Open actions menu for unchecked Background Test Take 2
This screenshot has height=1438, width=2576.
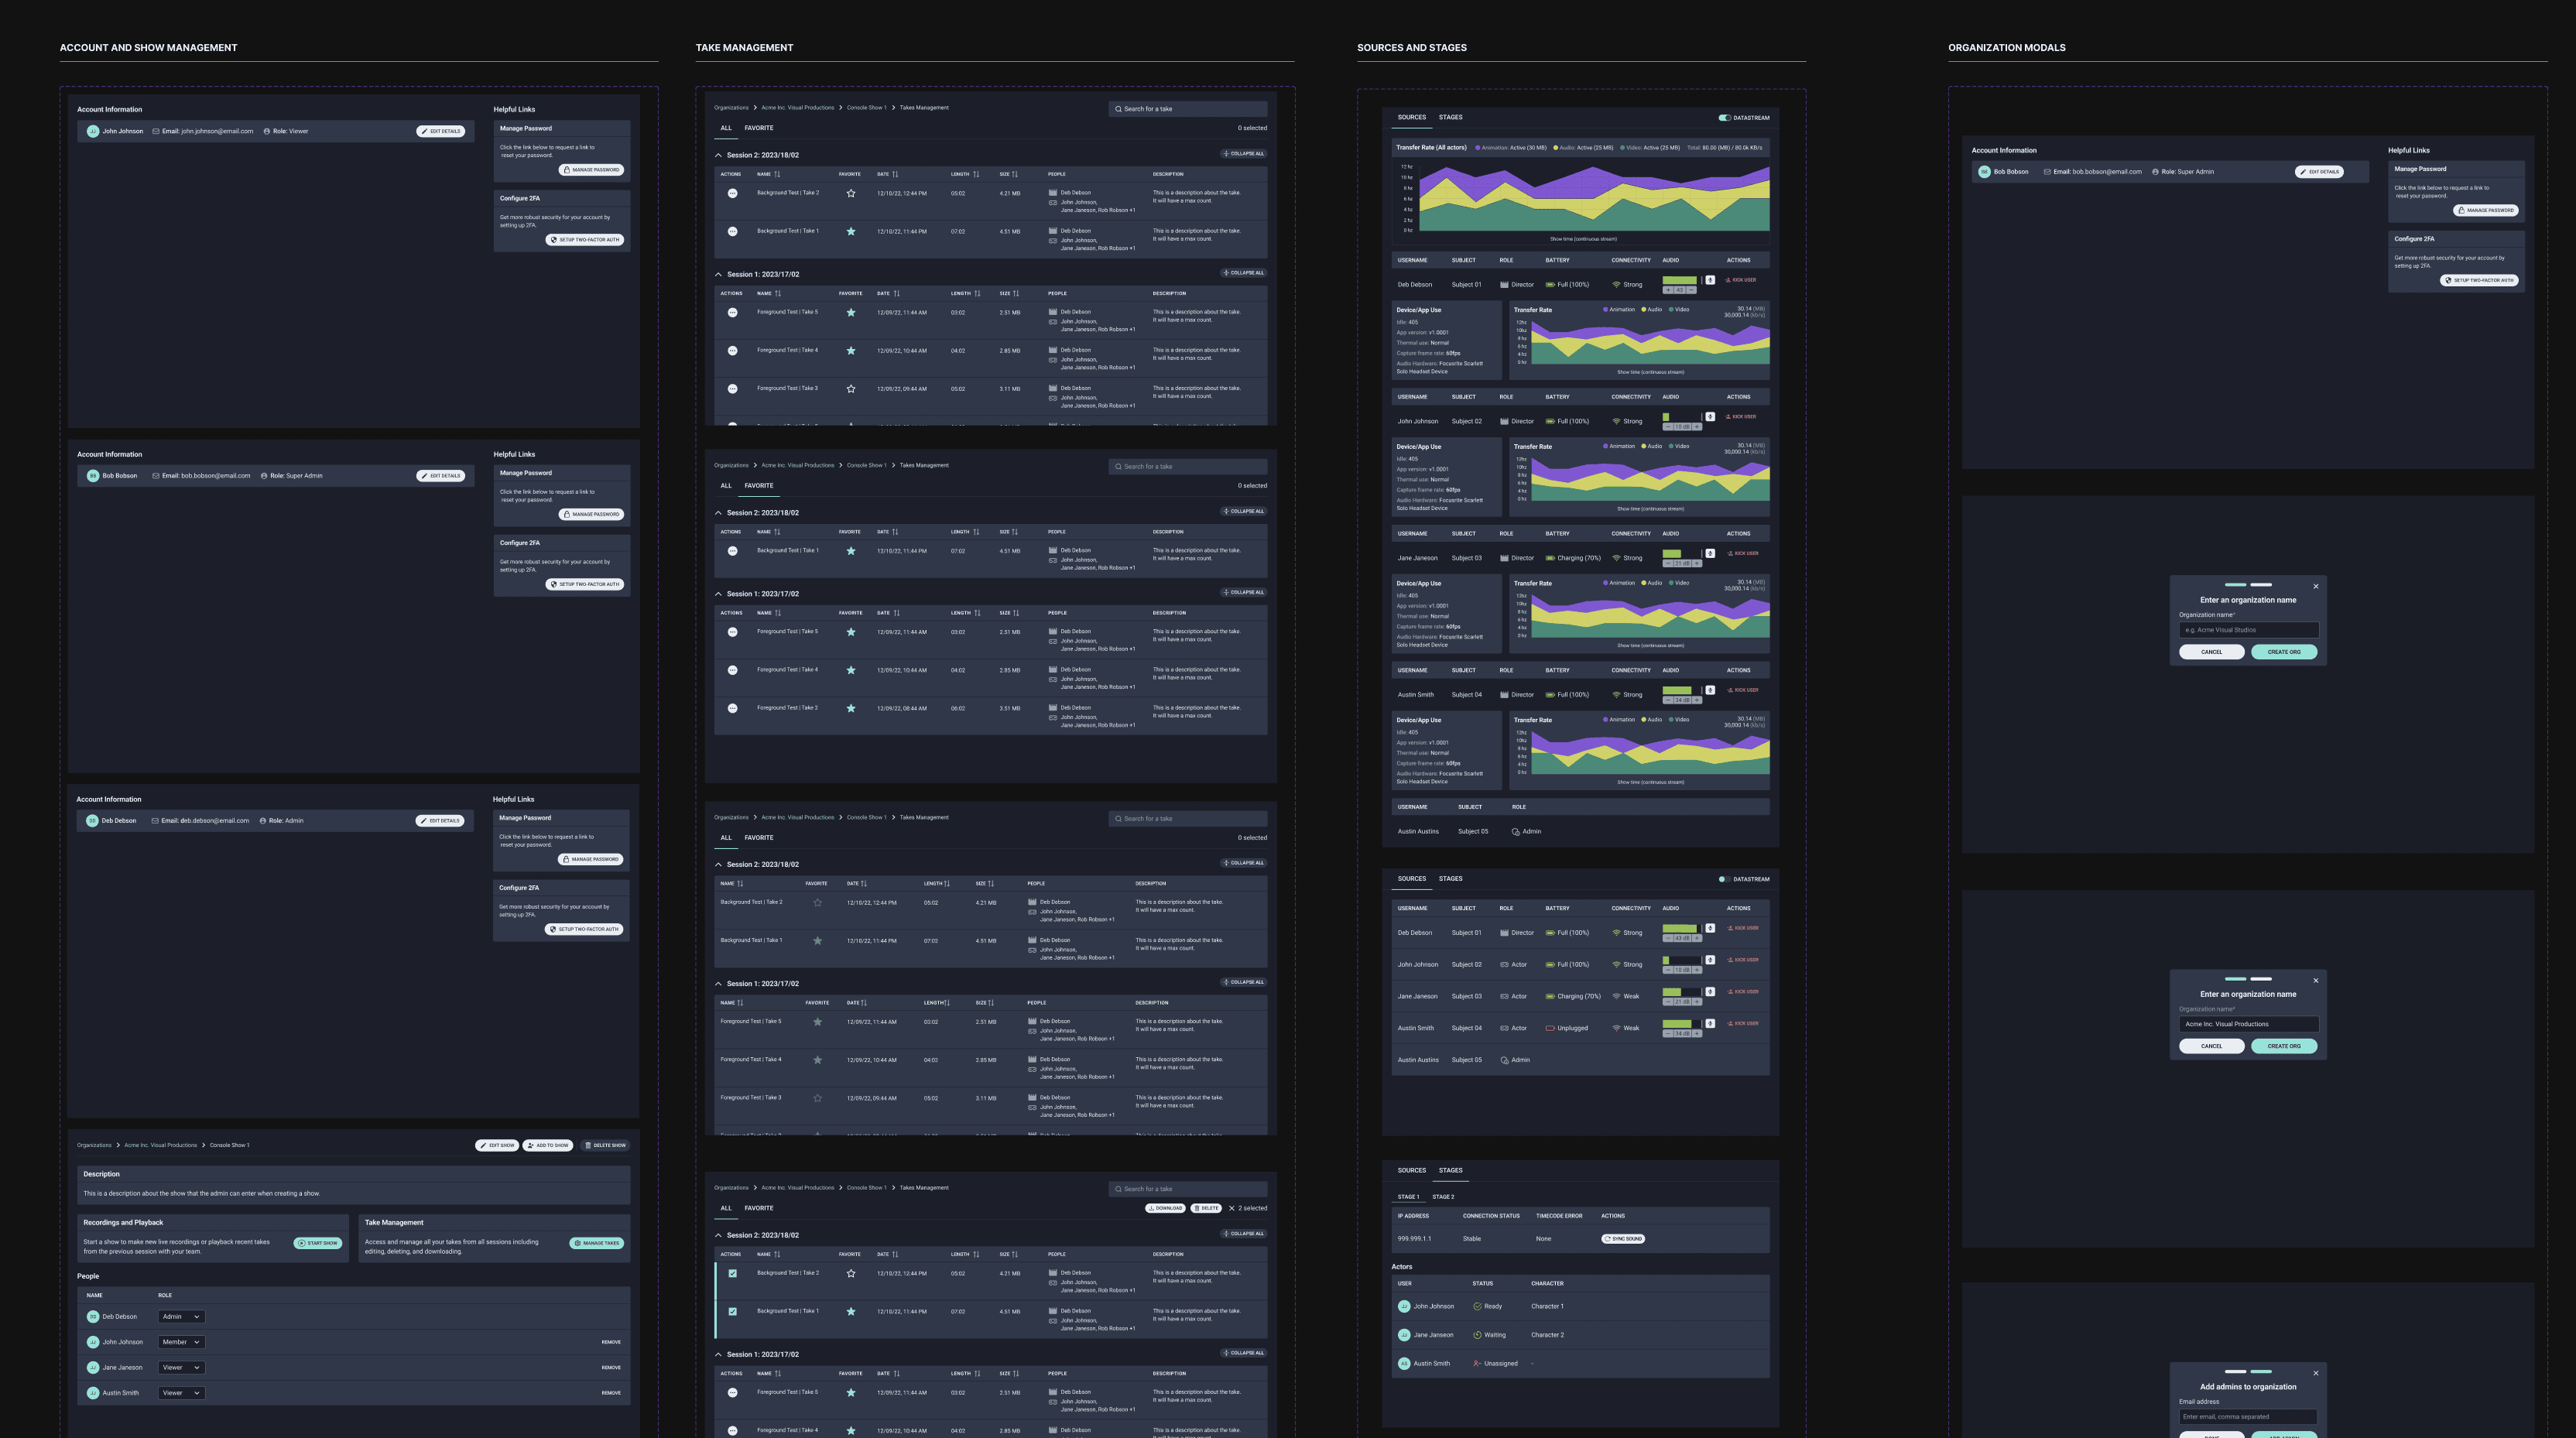(x=733, y=193)
